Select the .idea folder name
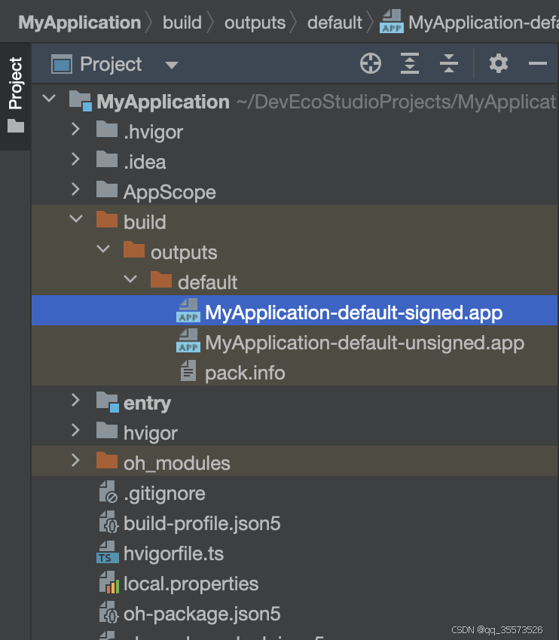559x640 pixels. (x=145, y=162)
